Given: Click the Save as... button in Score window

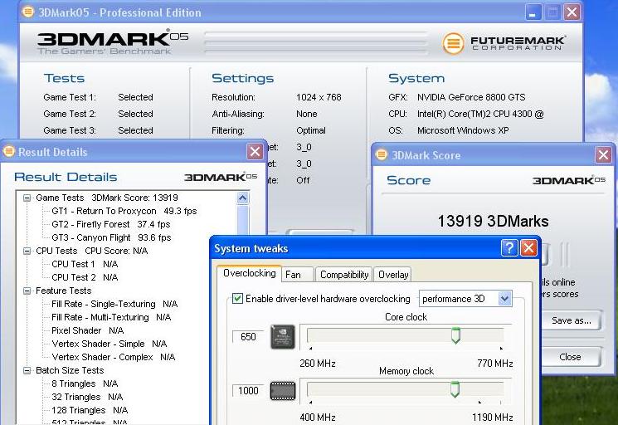Looking at the screenshot, I should 572,320.
